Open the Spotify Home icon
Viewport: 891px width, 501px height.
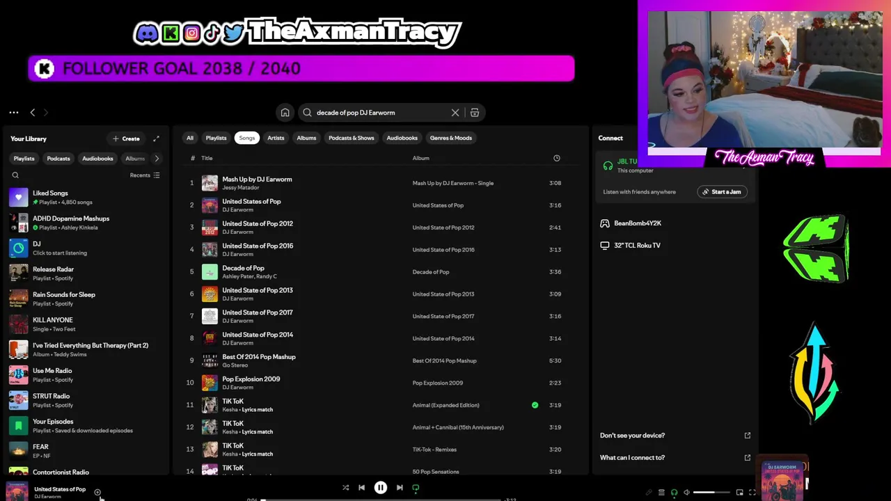click(x=285, y=113)
